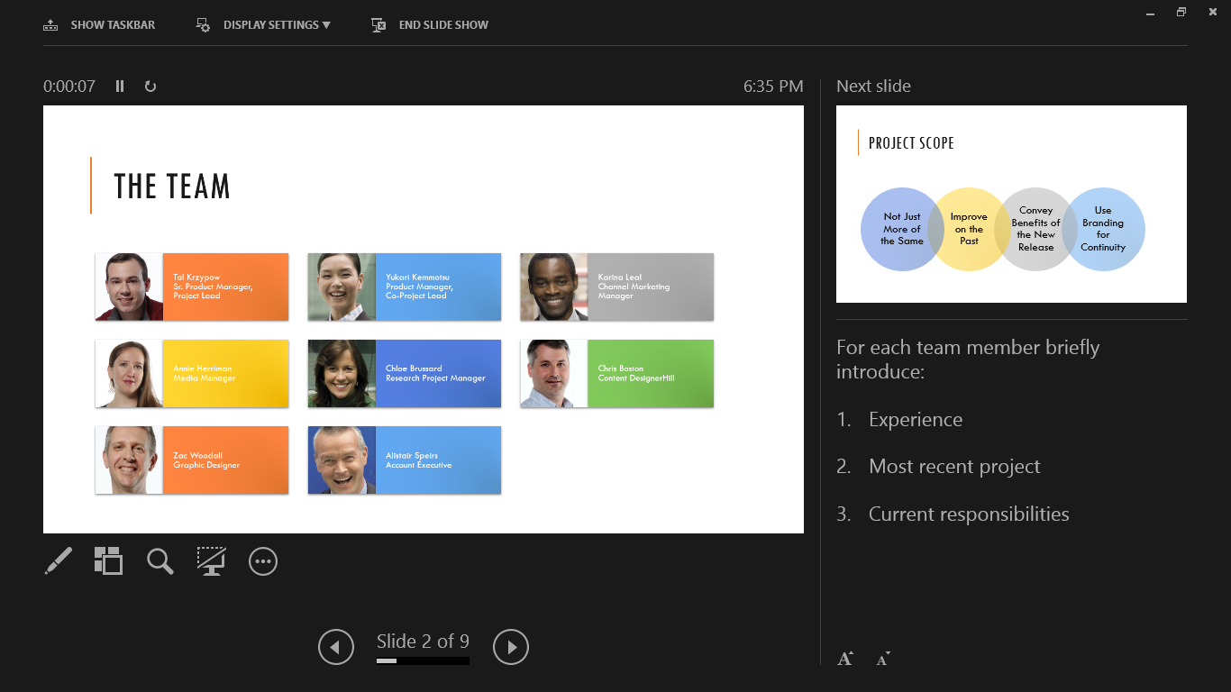The width and height of the screenshot is (1231, 692).
Task: Click Show Taskbar at the top
Action: [x=100, y=25]
